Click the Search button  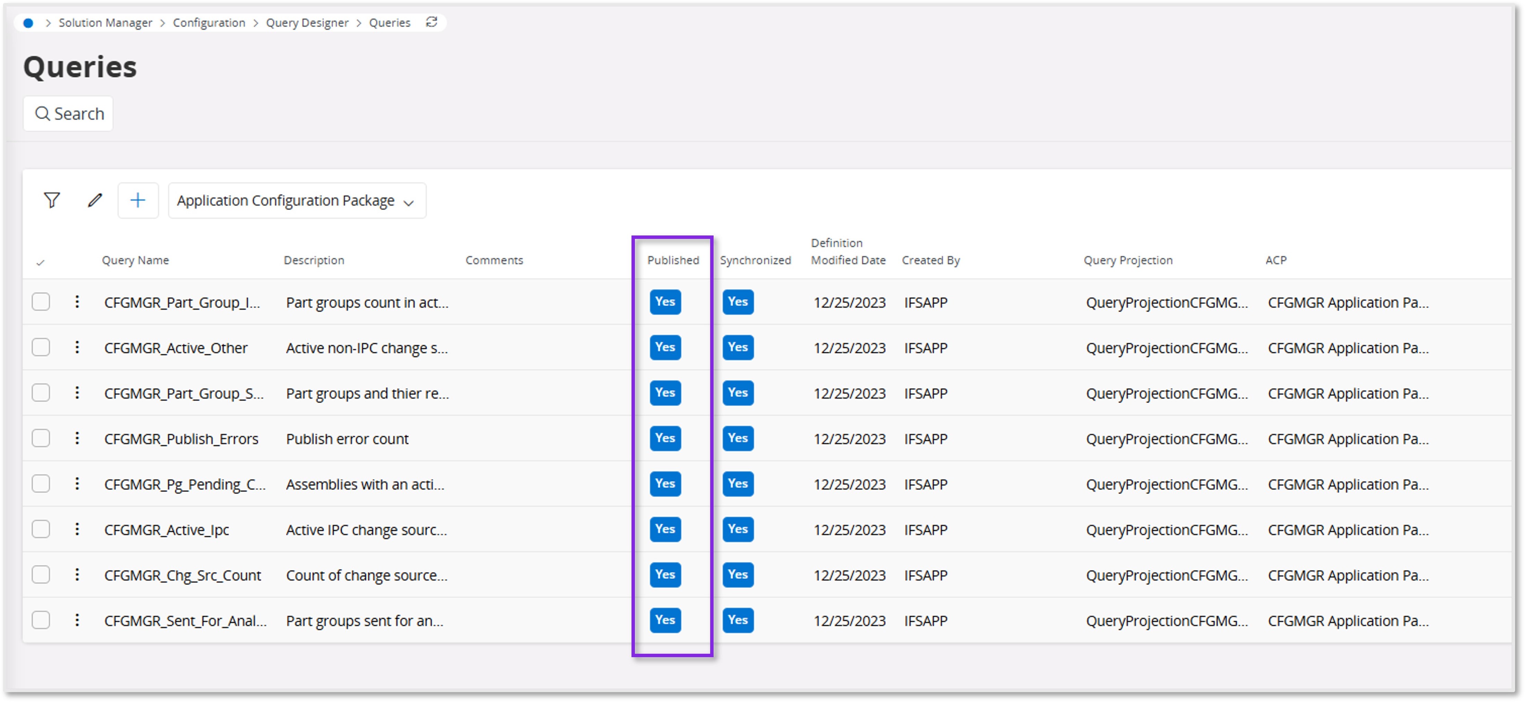68,113
